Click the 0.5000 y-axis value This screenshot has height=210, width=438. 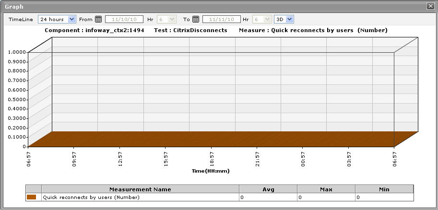(16, 99)
